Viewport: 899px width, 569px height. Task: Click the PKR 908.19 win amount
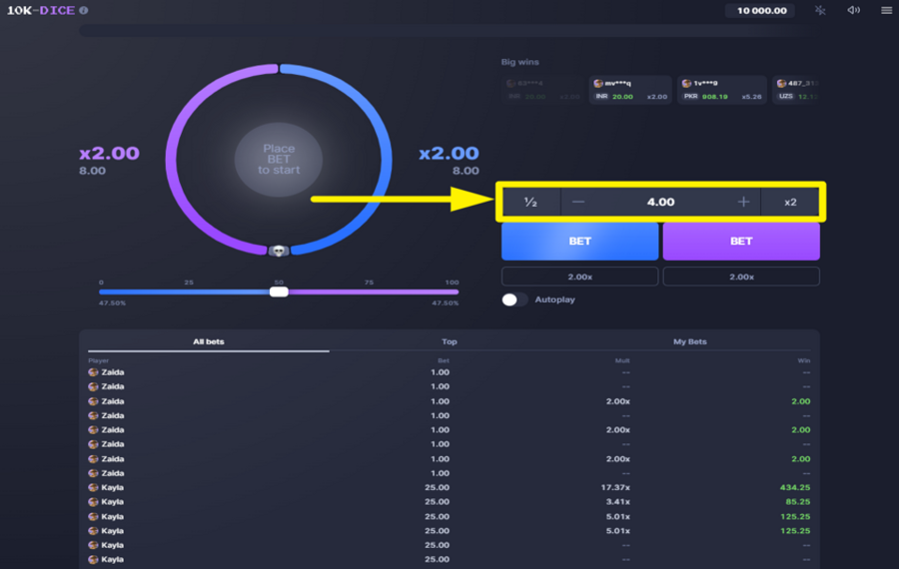714,96
